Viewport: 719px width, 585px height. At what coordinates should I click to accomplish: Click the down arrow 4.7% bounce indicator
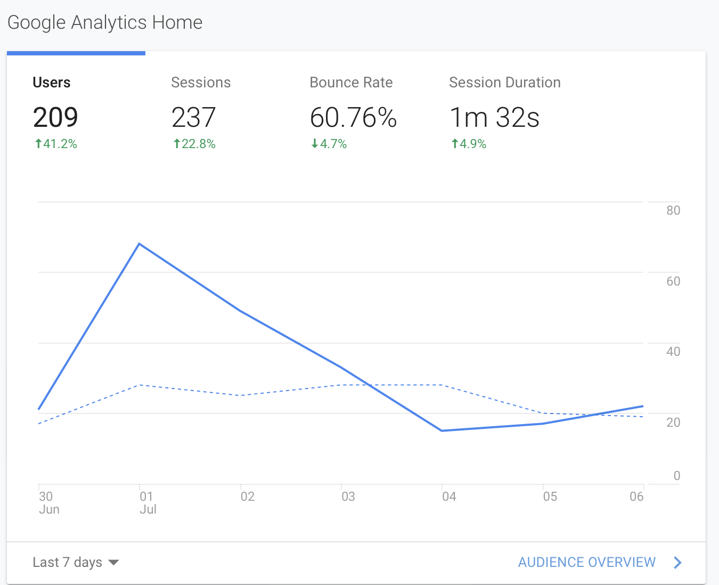pos(329,144)
